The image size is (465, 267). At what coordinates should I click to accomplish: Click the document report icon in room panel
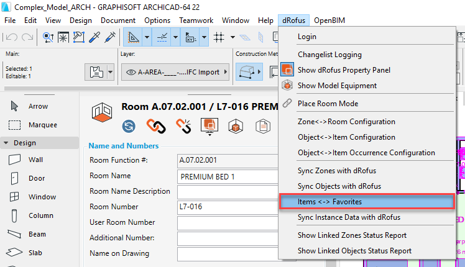[x=264, y=126]
